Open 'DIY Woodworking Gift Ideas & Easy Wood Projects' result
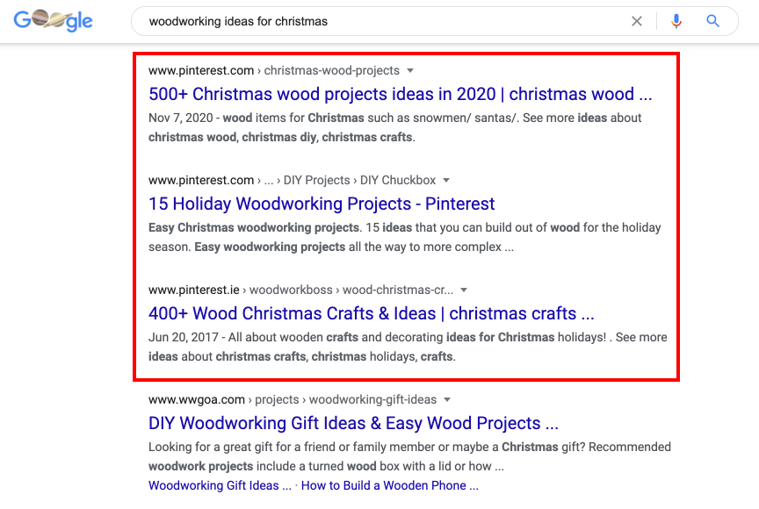This screenshot has width=759, height=509. 353,423
